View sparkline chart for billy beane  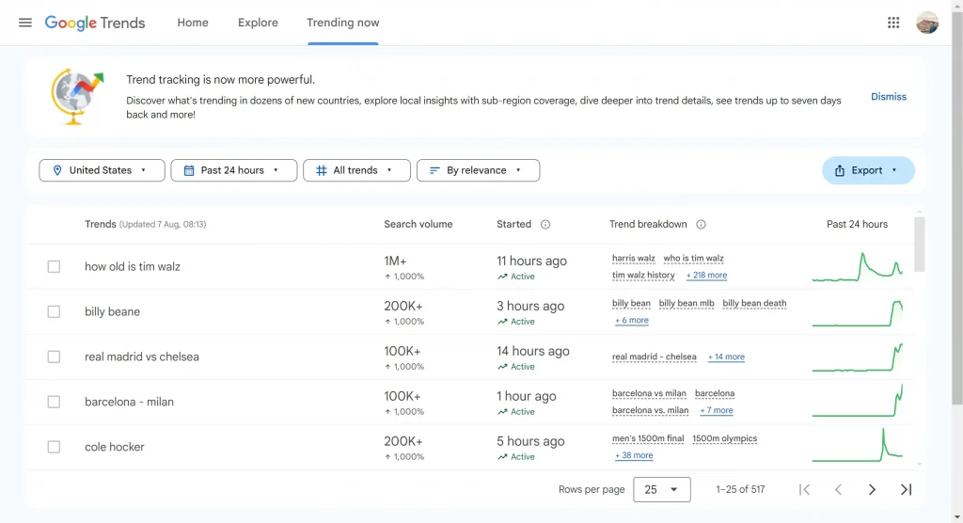pyautogui.click(x=858, y=312)
